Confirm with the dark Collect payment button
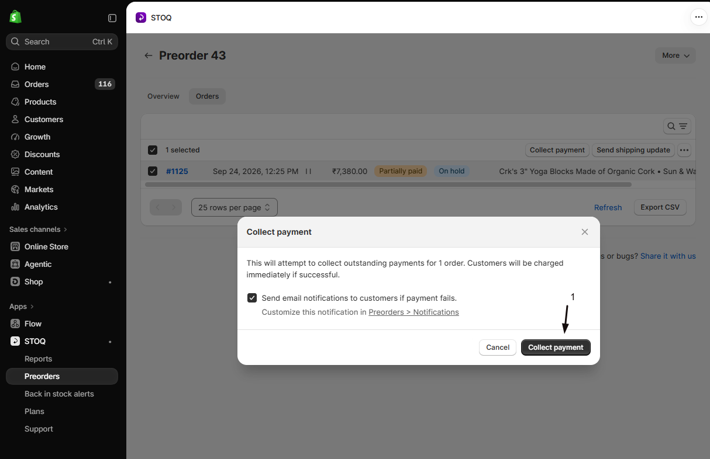Screen dimensions: 710x459 (556, 347)
